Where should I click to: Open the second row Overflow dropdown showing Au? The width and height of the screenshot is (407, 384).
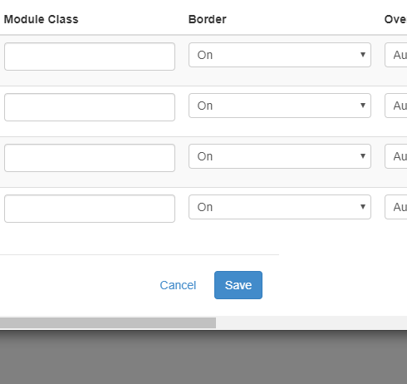396,106
